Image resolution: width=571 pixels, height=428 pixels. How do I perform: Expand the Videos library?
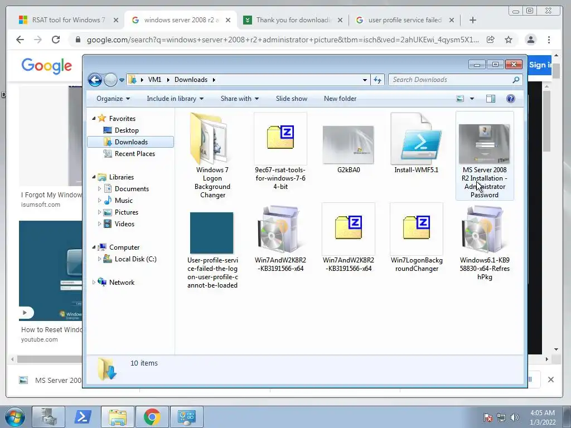pyautogui.click(x=99, y=224)
